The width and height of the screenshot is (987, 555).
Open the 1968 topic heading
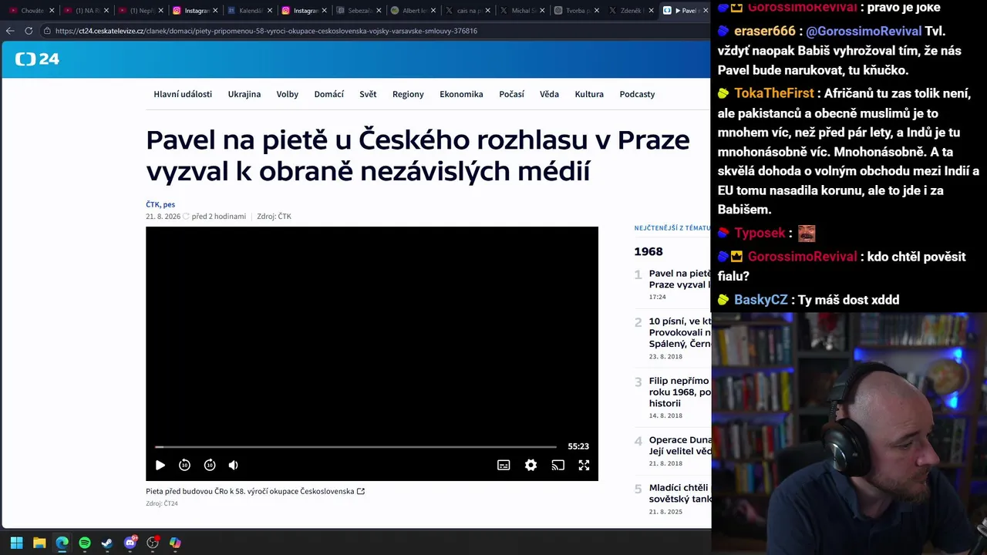coord(648,251)
